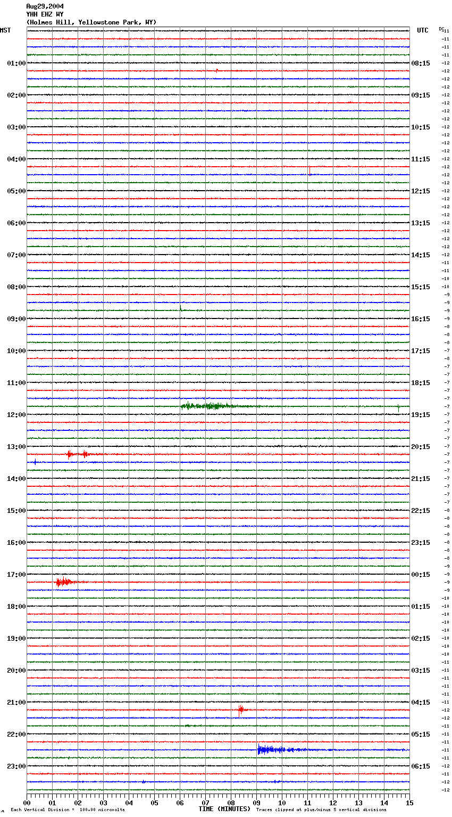Image resolution: width=452 pixels, height=817 pixels.
Task: Click the TIME (MINUTES) axis title
Action: (x=224, y=809)
